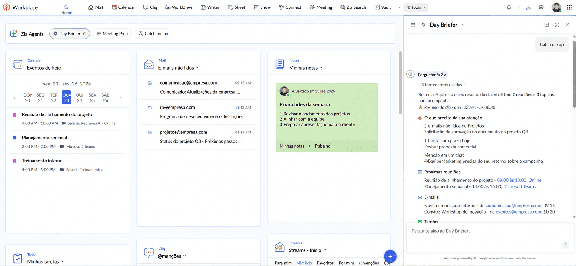Open the Microsoft Teams meeting link
The image size is (576, 266).
[x=519, y=186]
